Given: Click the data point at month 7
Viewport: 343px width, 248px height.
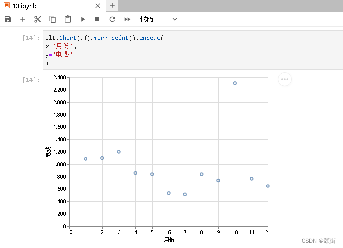Looking at the screenshot, I should point(185,194).
